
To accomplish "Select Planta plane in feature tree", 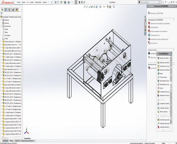I will coord(6,32).
